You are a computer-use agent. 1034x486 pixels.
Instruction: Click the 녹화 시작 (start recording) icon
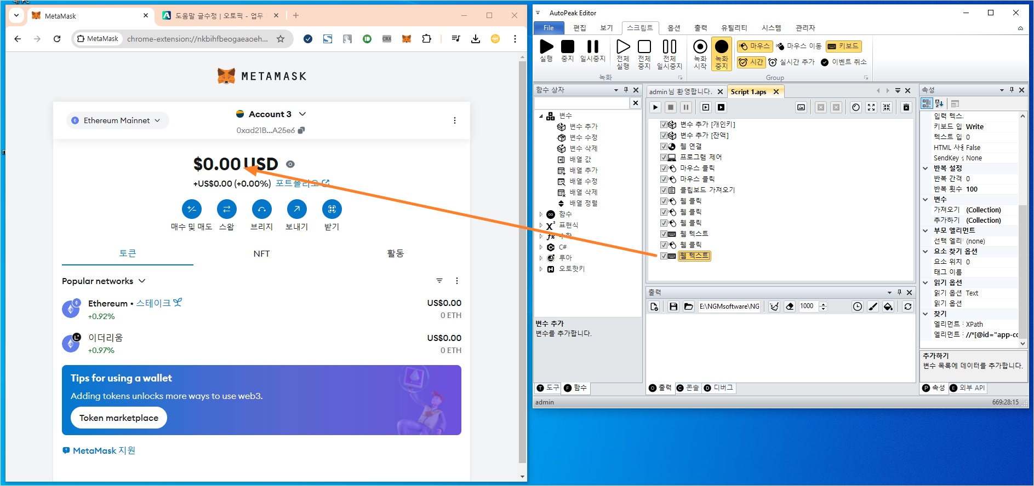pyautogui.click(x=700, y=47)
